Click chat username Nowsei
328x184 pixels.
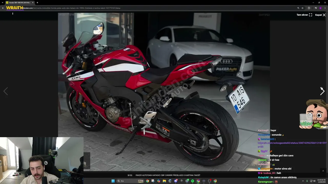262,160
